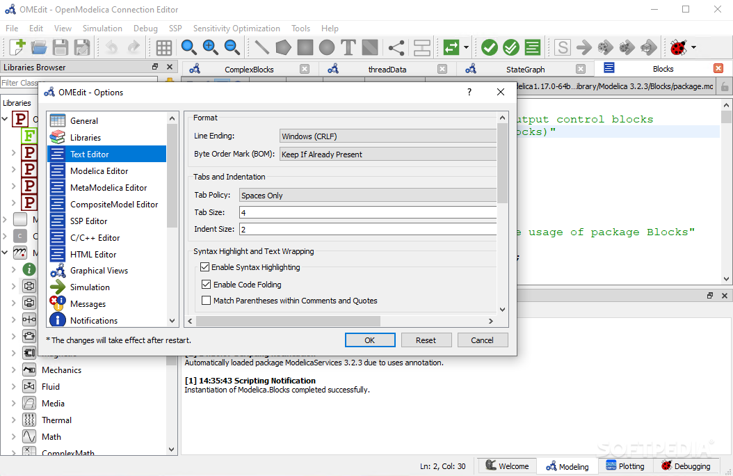Select Graphical Views options page

(107, 270)
